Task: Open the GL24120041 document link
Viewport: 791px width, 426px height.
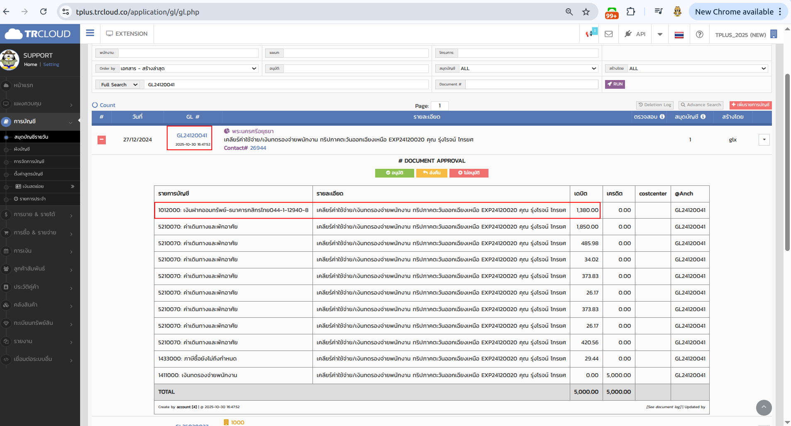Action: (x=192, y=136)
